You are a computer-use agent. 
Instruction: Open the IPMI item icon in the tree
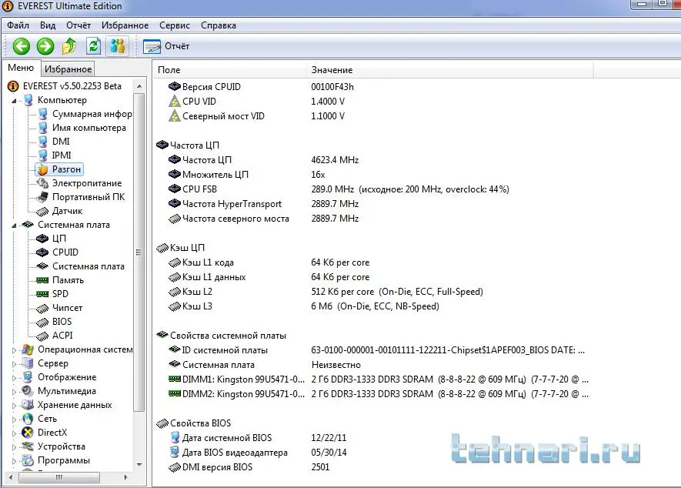click(42, 155)
